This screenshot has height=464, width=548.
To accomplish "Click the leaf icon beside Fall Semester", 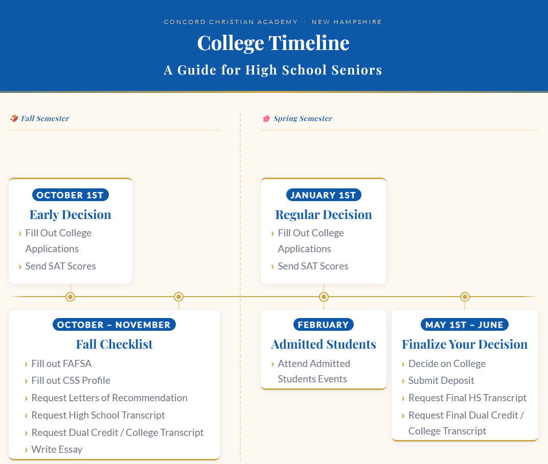I will 14,118.
